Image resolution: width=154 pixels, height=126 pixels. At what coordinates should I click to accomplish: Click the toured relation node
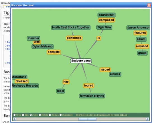[88, 85]
